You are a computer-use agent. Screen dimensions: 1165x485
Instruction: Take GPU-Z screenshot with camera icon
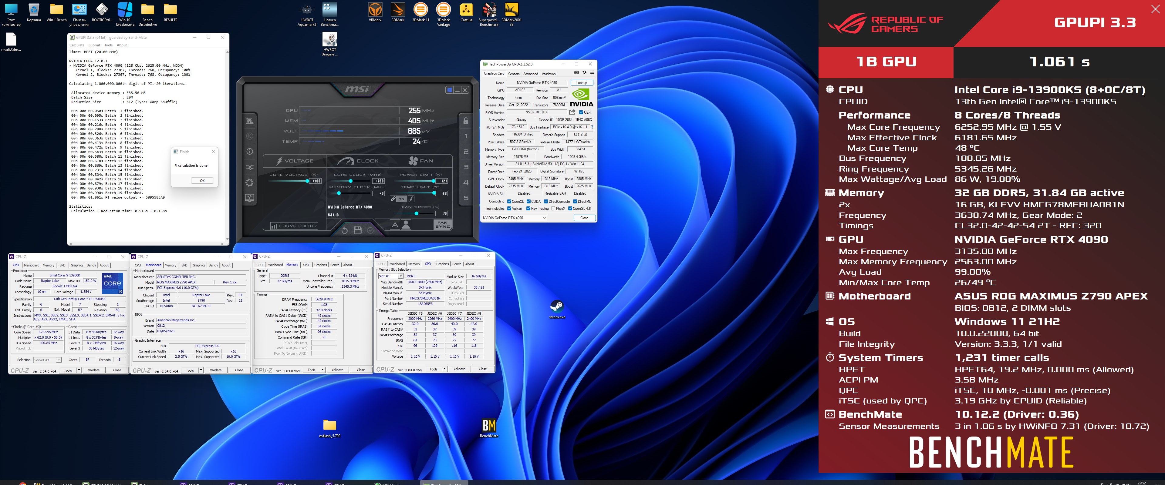point(577,72)
